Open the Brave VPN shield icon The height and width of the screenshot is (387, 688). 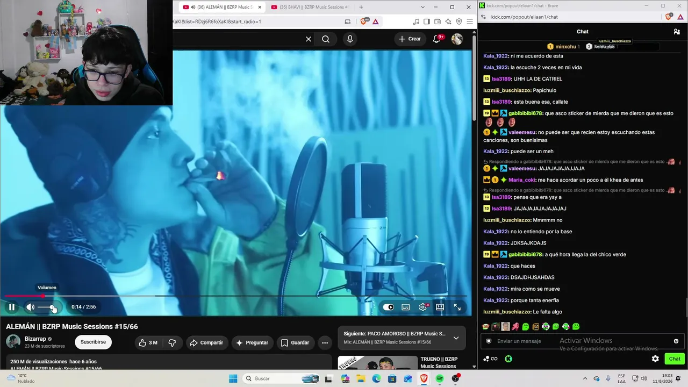coord(459,21)
